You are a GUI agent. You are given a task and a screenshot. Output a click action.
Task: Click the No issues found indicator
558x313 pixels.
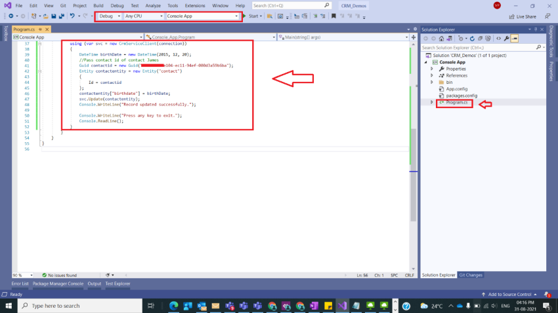pyautogui.click(x=60, y=275)
